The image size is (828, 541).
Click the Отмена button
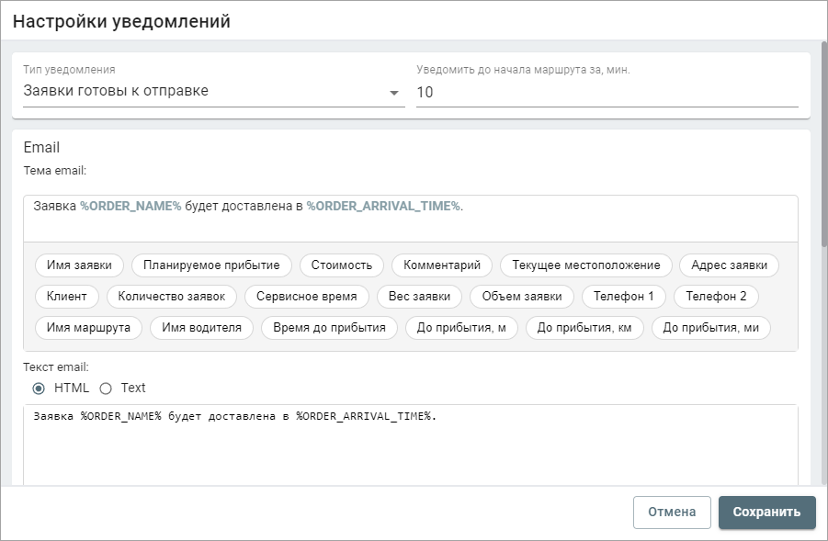(x=672, y=512)
